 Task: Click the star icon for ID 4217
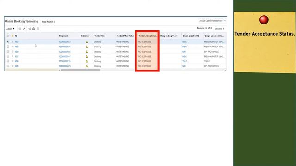[12, 56]
